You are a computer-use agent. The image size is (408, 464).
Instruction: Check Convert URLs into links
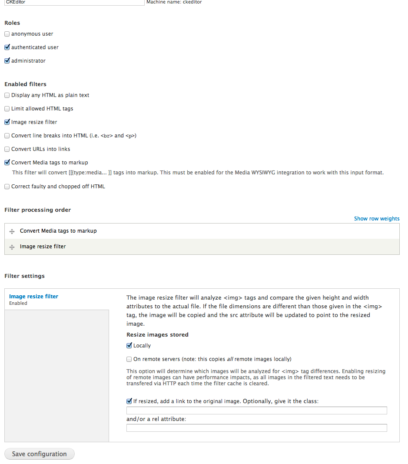pyautogui.click(x=7, y=149)
